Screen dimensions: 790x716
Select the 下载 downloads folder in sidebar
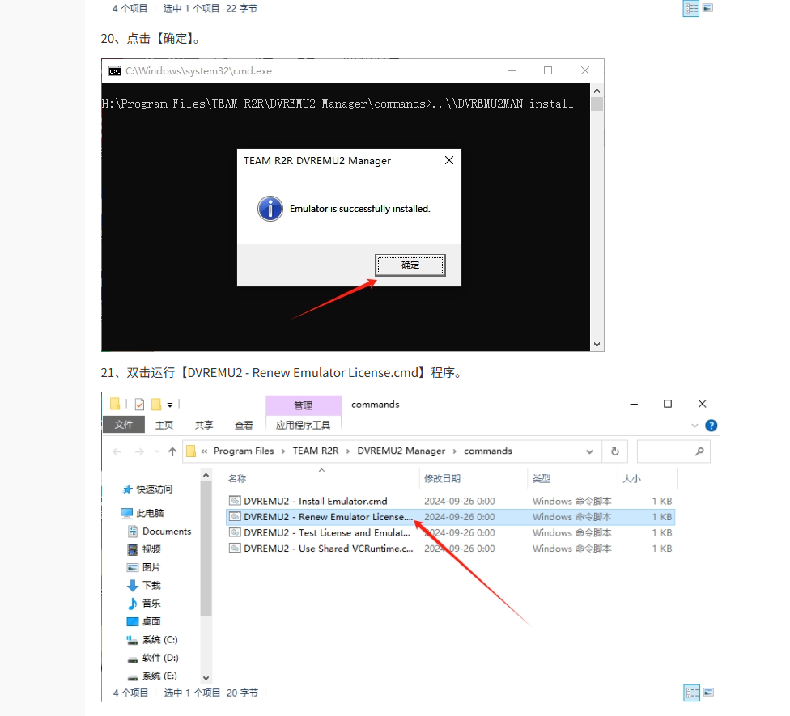pyautogui.click(x=151, y=585)
